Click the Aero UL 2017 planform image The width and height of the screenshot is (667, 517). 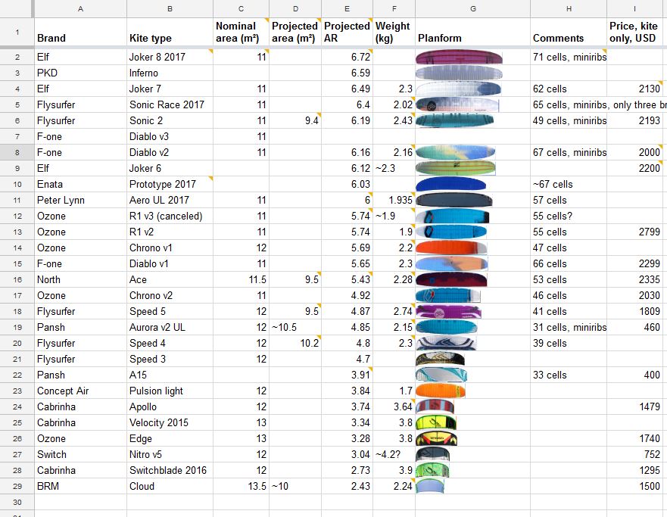pyautogui.click(x=454, y=200)
